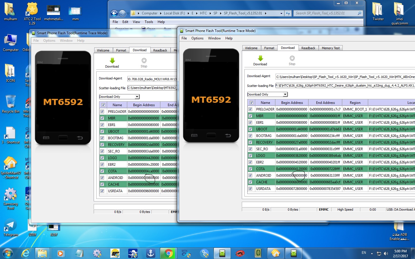The height and width of the screenshot is (259, 415).
Task: Open the File menu in front Flash Tool
Action: pyautogui.click(x=184, y=38)
